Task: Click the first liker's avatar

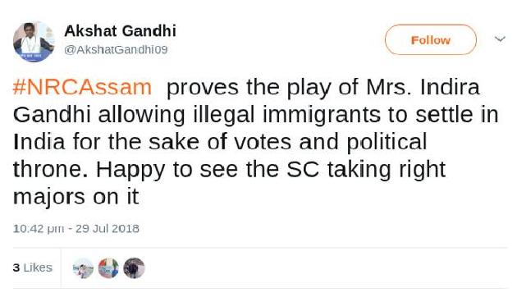Action: point(83,268)
